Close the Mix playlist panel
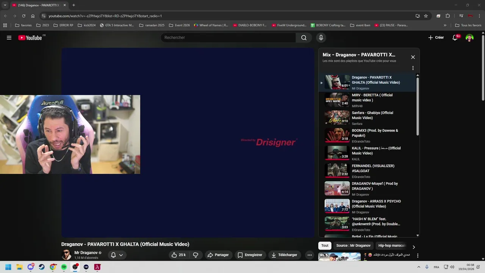 pos(413,57)
